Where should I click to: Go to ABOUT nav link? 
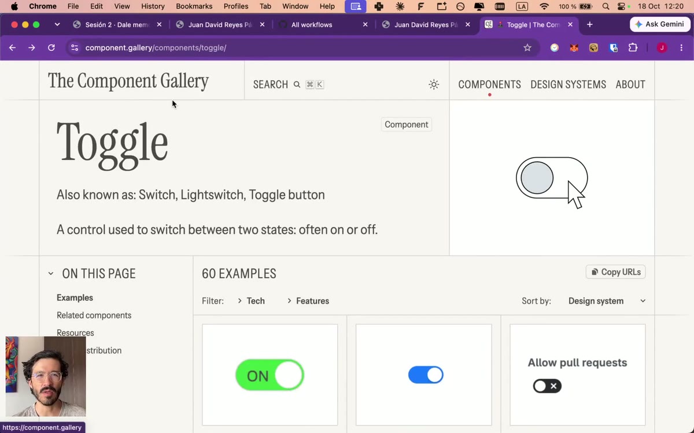pyautogui.click(x=630, y=84)
